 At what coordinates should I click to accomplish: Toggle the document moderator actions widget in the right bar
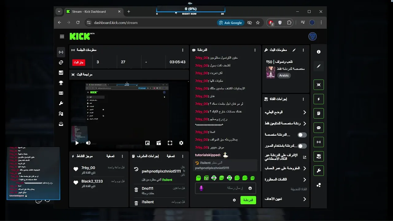pyautogui.click(x=319, y=113)
